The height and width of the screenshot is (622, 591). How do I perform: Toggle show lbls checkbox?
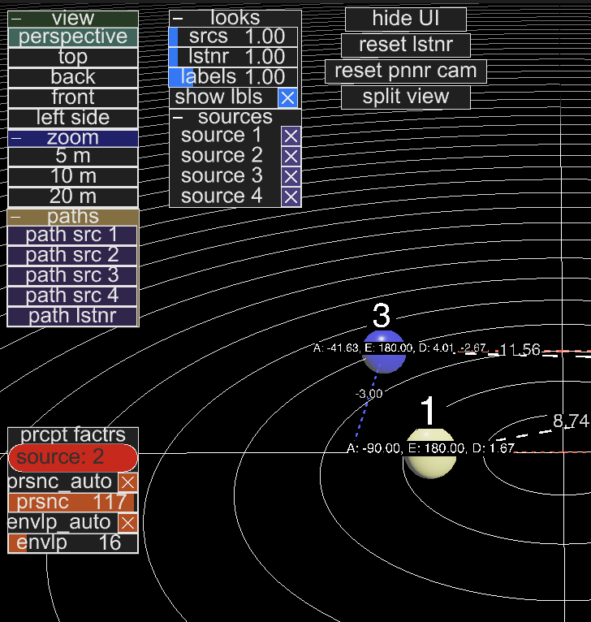(x=287, y=97)
